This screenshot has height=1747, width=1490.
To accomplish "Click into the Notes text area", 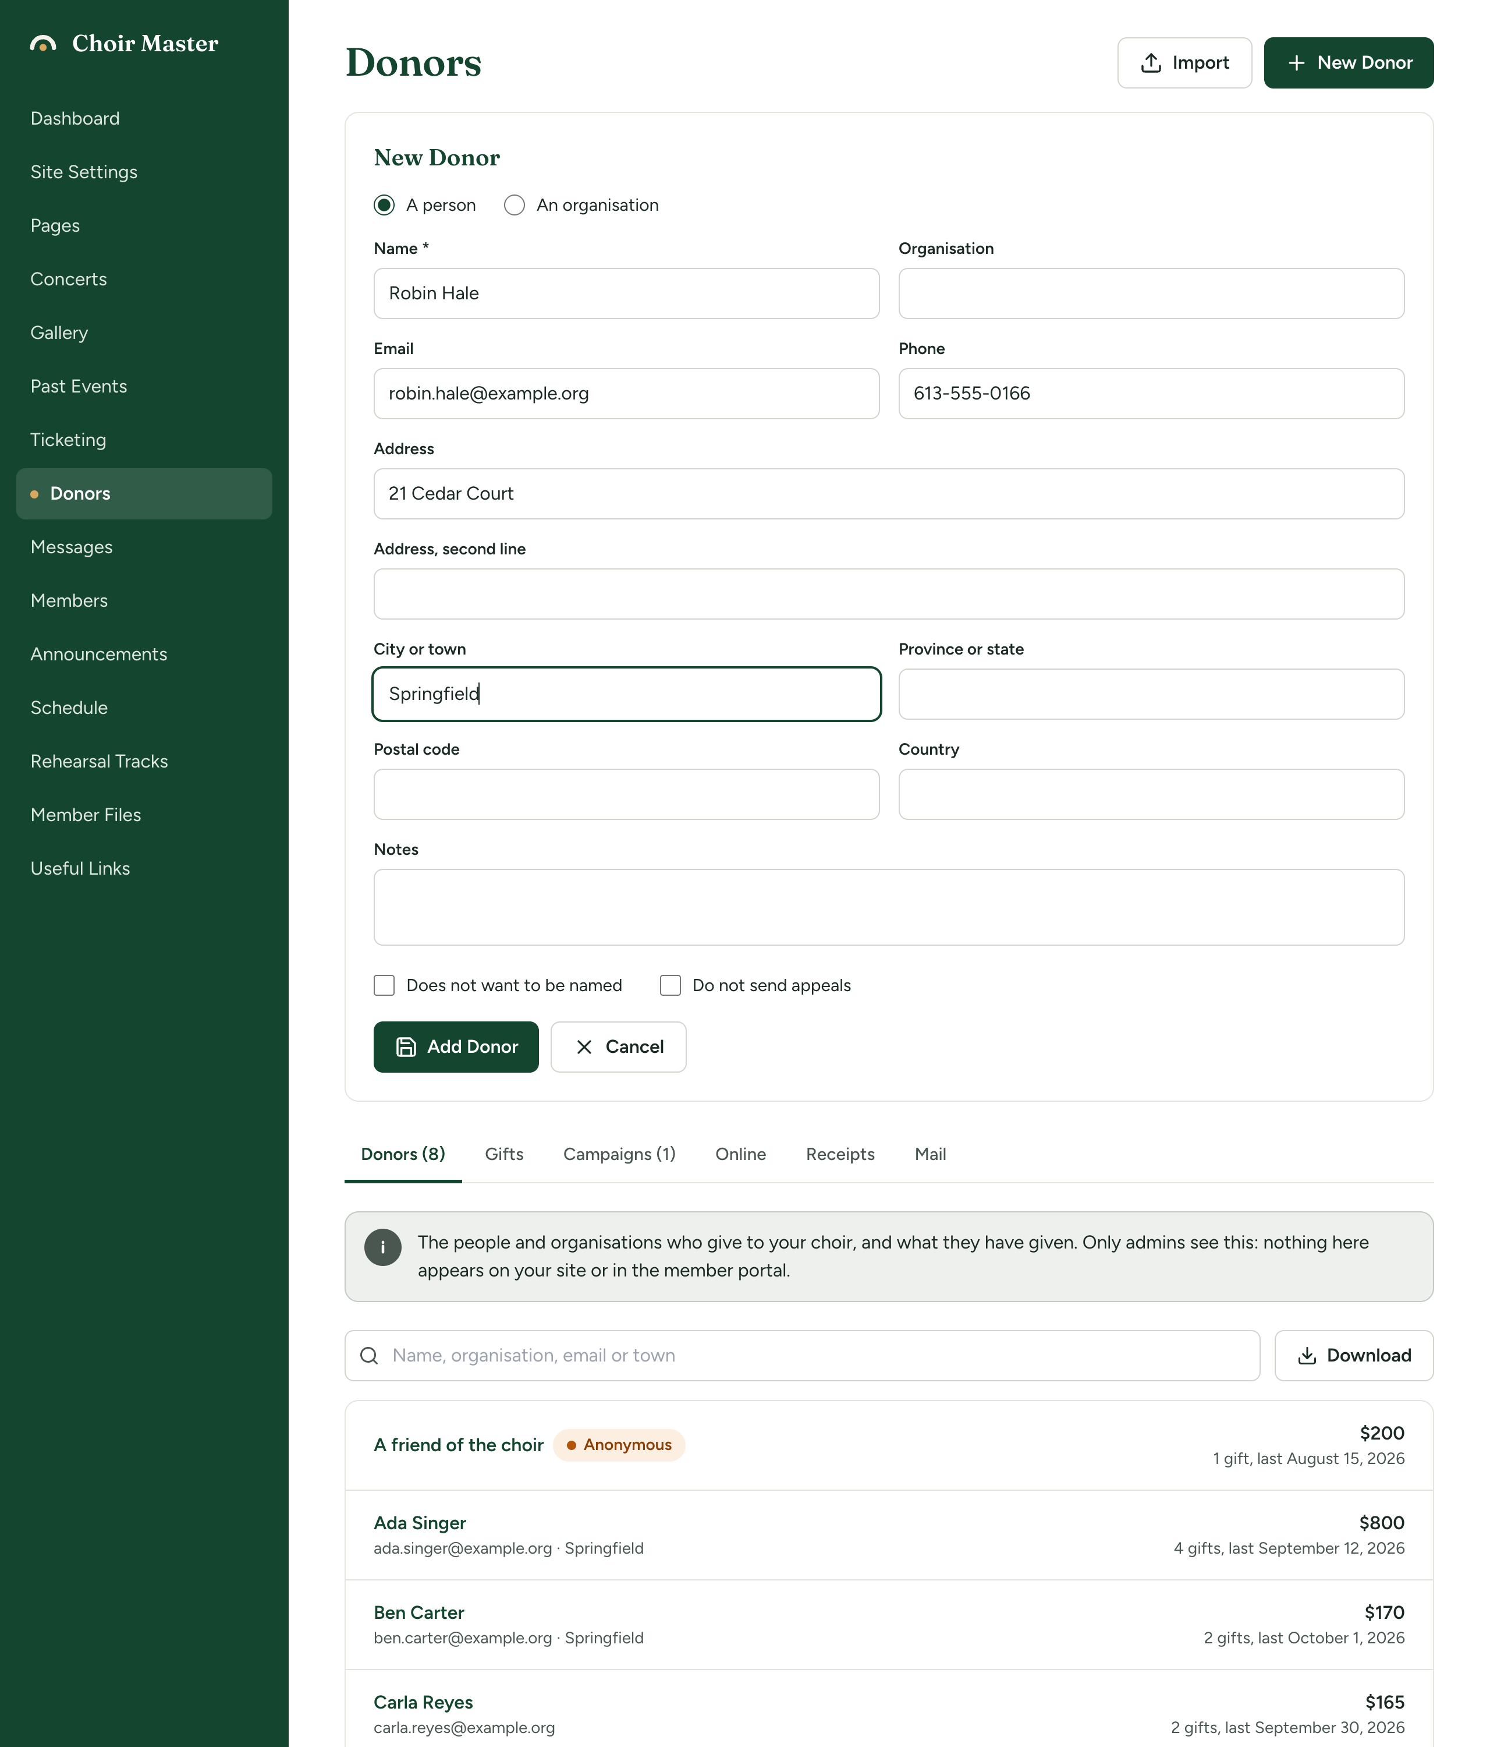I will click(x=889, y=907).
